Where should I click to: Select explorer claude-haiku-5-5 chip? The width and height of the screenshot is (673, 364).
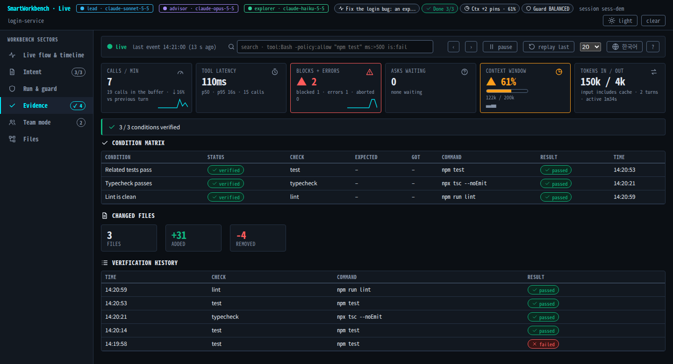pyautogui.click(x=286, y=8)
